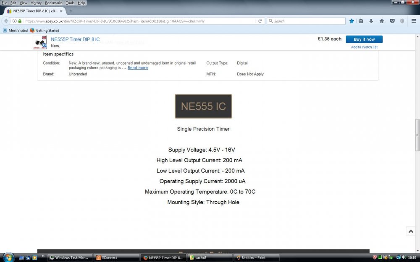The image size is (420, 262).
Task: Show site information via the info icon
Action: (x=14, y=21)
